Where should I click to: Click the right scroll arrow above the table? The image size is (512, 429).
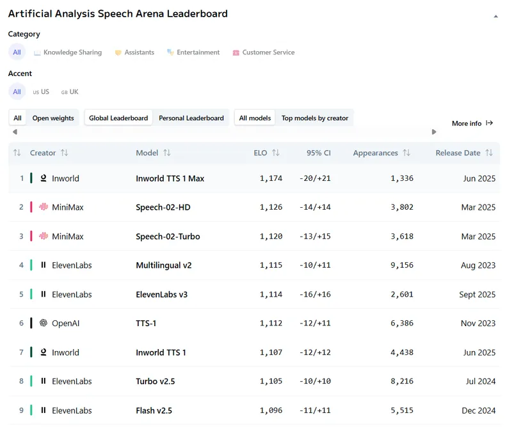coord(434,132)
